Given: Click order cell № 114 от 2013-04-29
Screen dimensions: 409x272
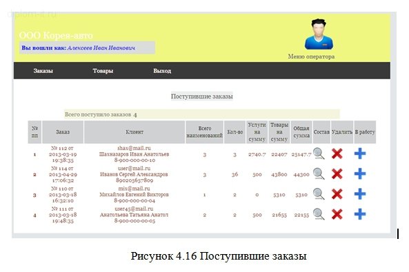Looking at the screenshot, I should [x=63, y=174].
